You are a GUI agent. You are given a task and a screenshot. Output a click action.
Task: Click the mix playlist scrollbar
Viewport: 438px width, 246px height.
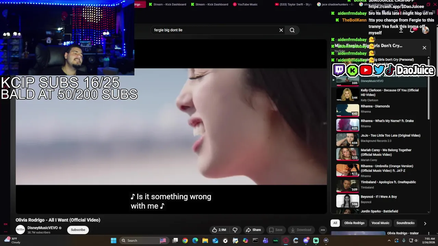[x=428, y=89]
